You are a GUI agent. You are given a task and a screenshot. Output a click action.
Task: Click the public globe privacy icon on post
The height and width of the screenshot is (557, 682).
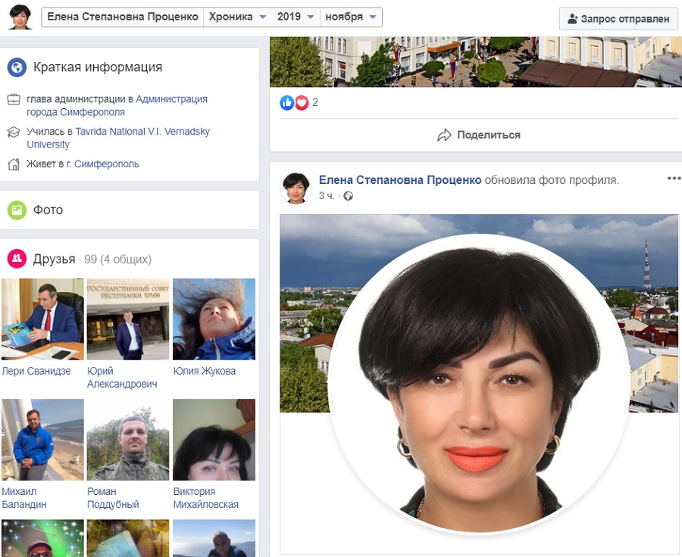click(349, 196)
